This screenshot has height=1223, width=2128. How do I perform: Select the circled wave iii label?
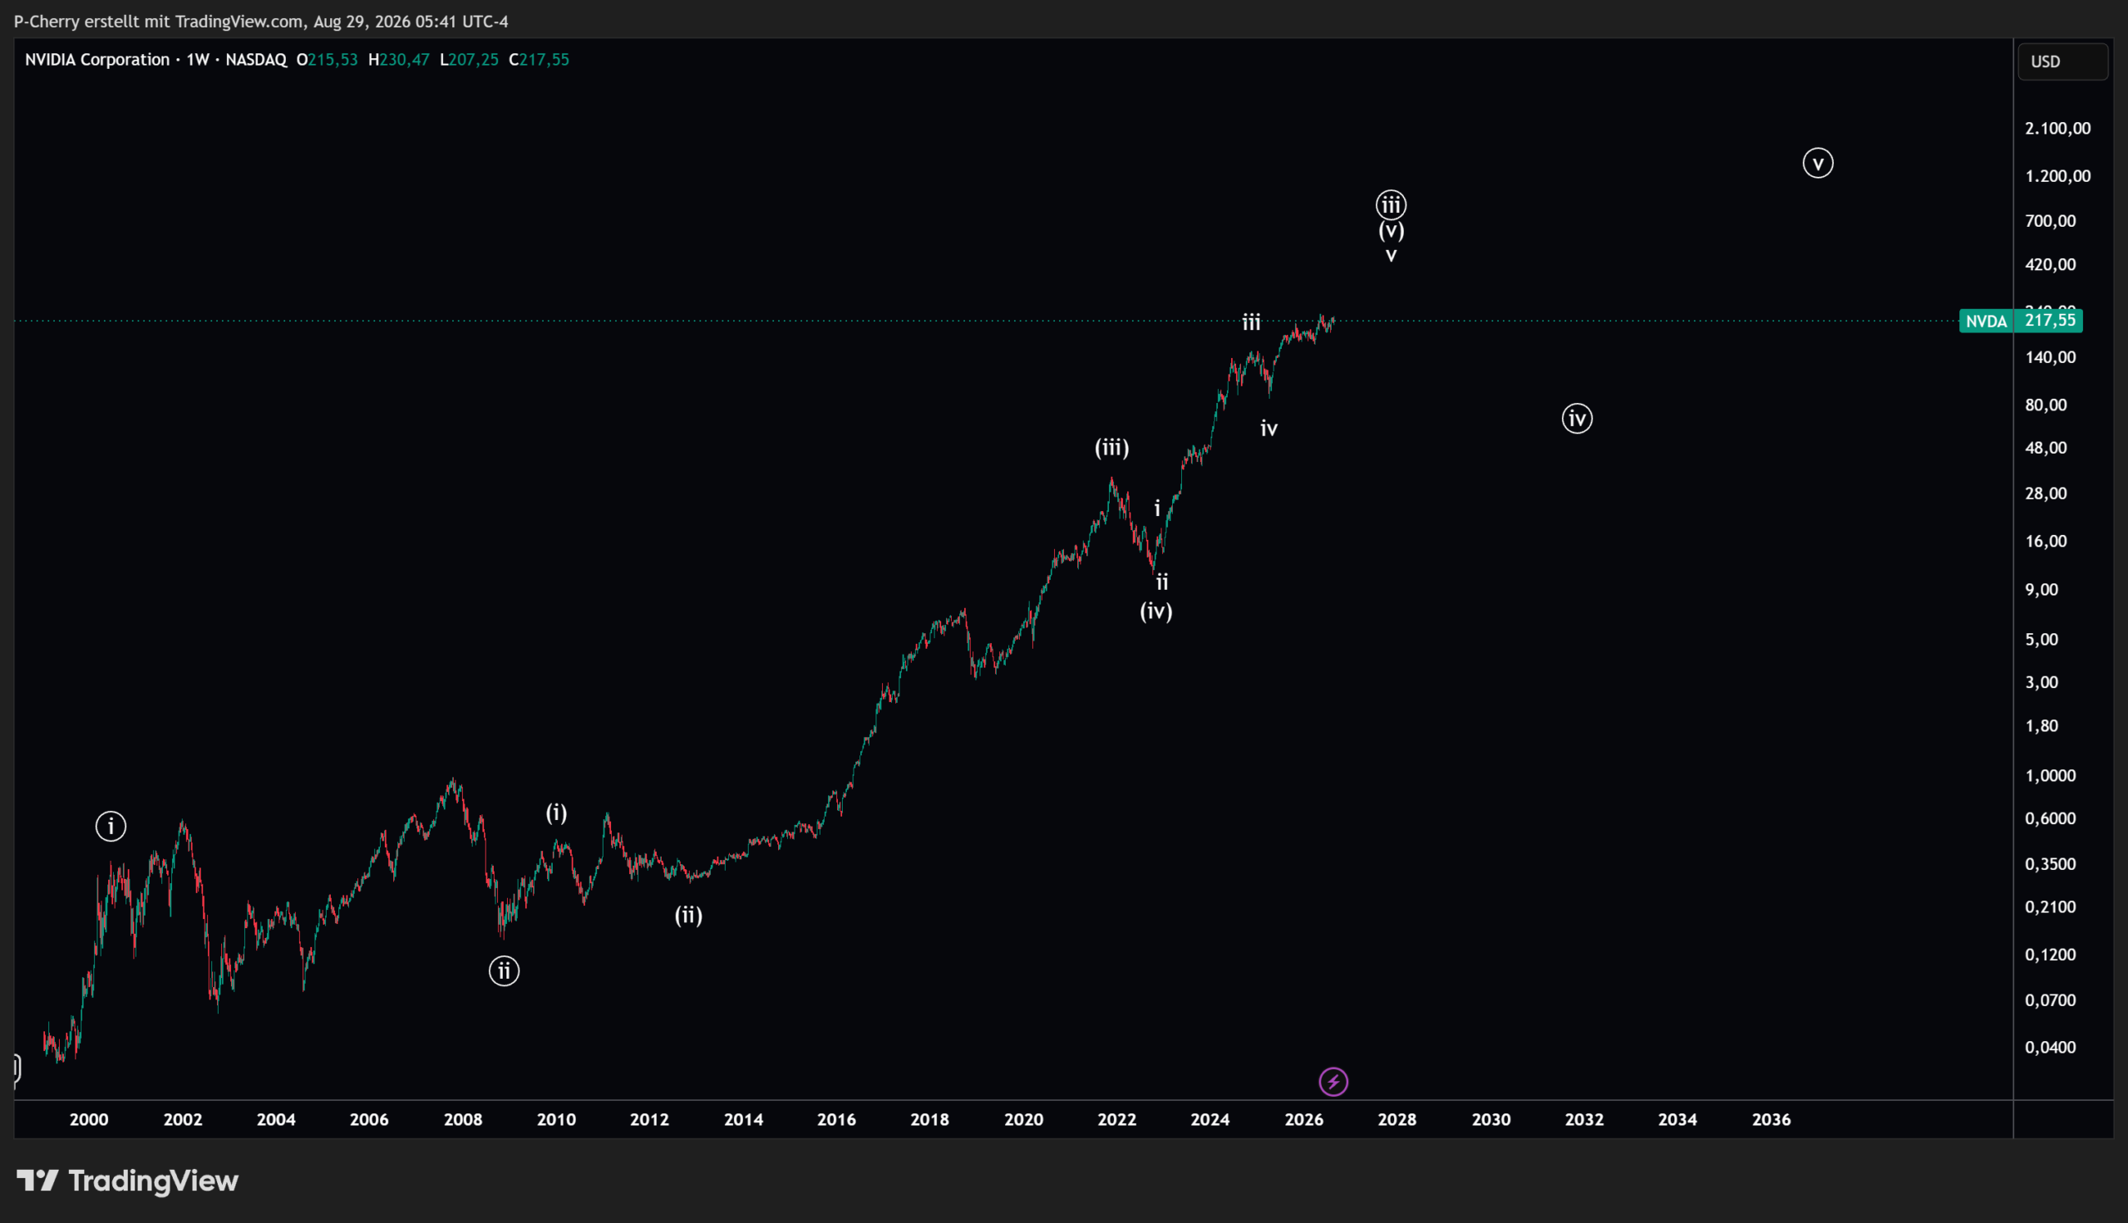click(1392, 204)
